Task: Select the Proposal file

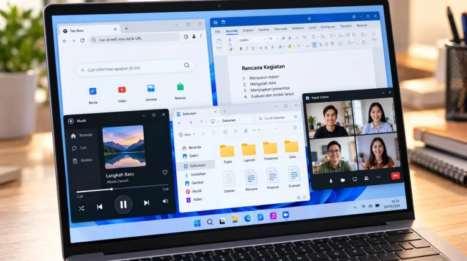Action: click(273, 178)
